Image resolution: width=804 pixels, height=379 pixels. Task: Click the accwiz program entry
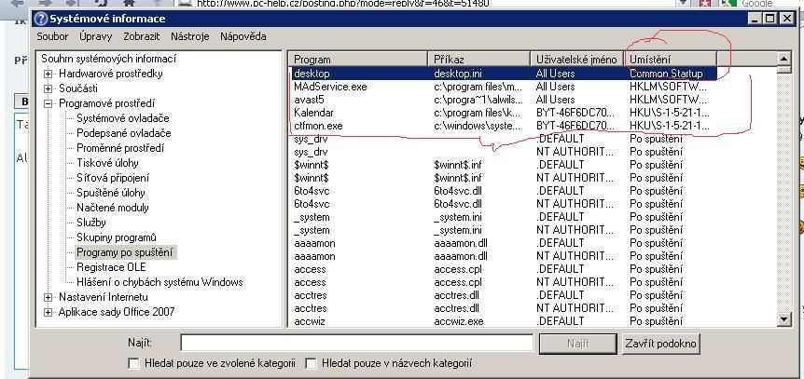click(310, 321)
